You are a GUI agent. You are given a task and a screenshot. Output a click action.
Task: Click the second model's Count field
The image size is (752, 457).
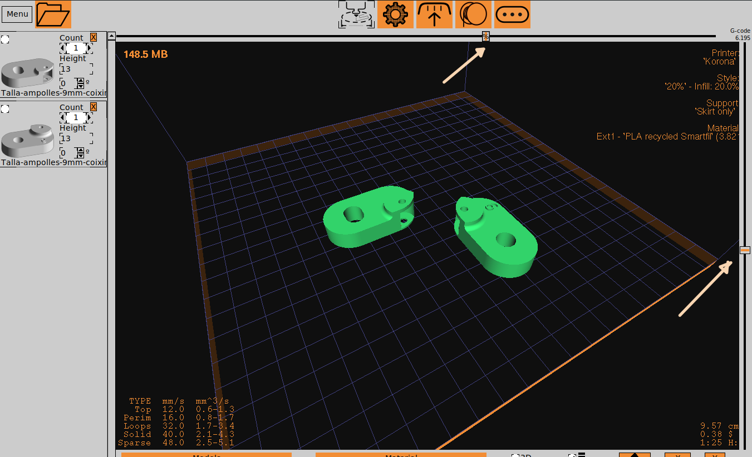76,117
